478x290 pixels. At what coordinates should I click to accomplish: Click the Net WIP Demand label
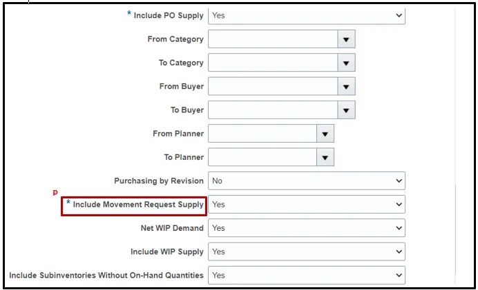[172, 228]
